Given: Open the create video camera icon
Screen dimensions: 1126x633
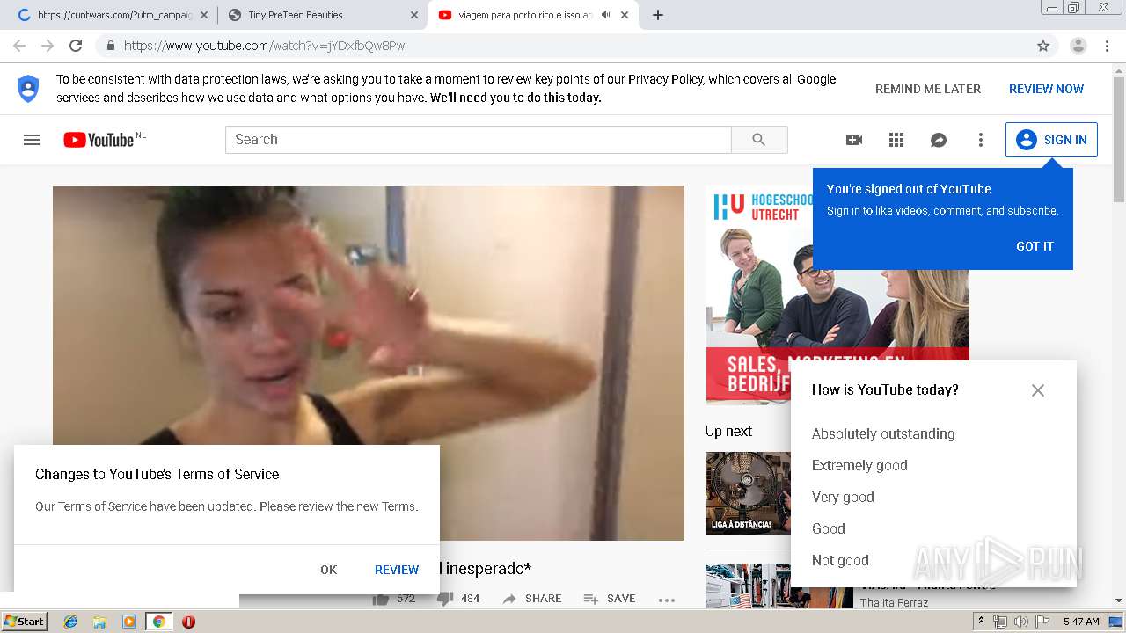Looking at the screenshot, I should click(854, 140).
